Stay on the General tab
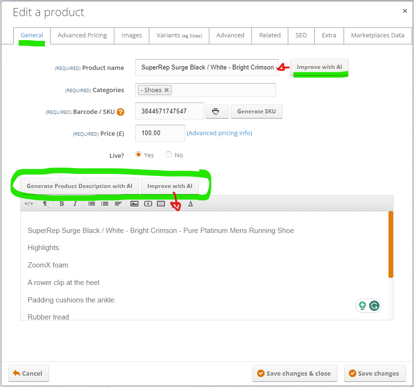Viewport: 414px width, 387px height. pyautogui.click(x=32, y=35)
